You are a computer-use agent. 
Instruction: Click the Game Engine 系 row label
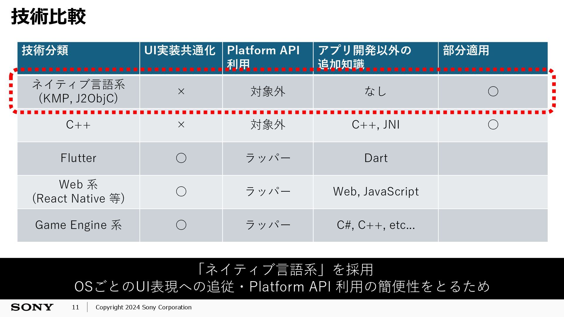(78, 225)
